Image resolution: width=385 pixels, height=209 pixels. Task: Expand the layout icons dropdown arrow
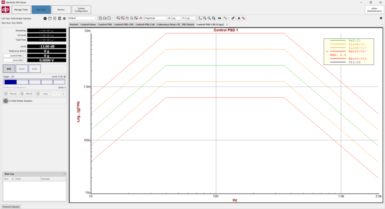coord(113,18)
